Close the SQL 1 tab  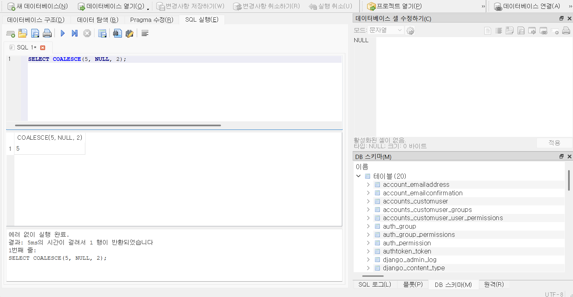point(42,48)
